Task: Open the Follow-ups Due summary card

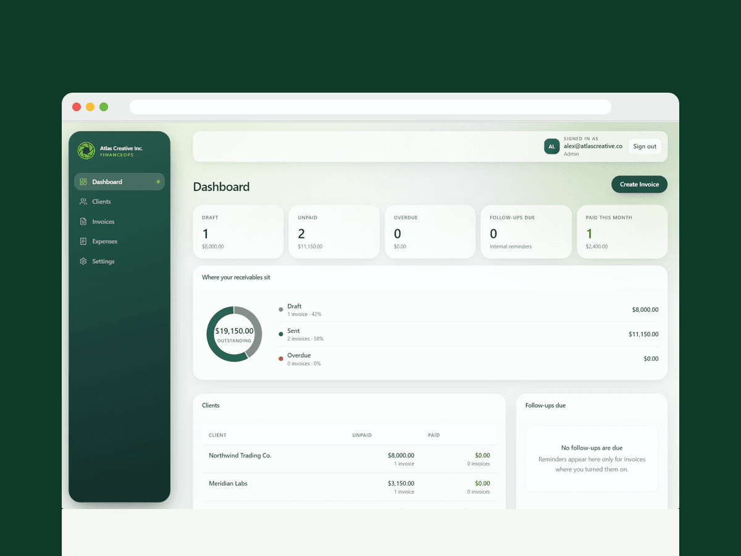Action: click(526, 232)
